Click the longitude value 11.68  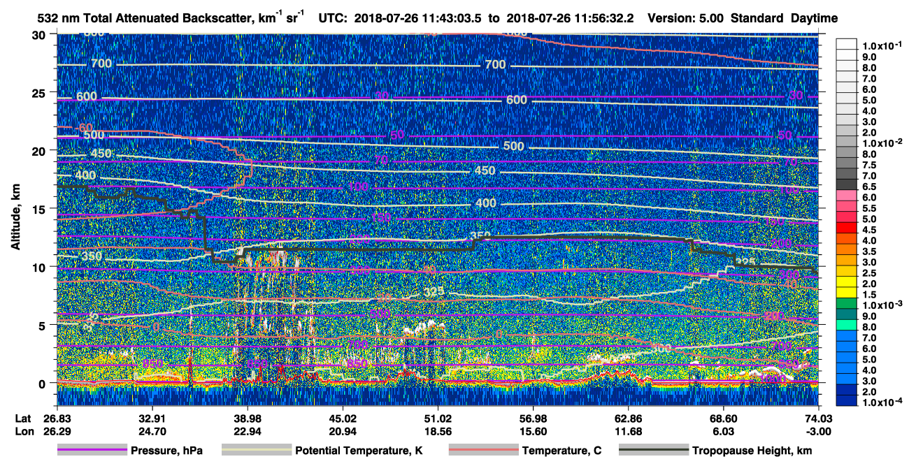[x=628, y=432]
